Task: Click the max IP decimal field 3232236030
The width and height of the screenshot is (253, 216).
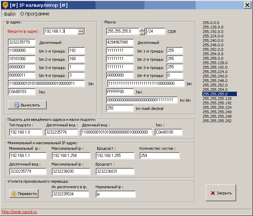Action: pos(71,171)
